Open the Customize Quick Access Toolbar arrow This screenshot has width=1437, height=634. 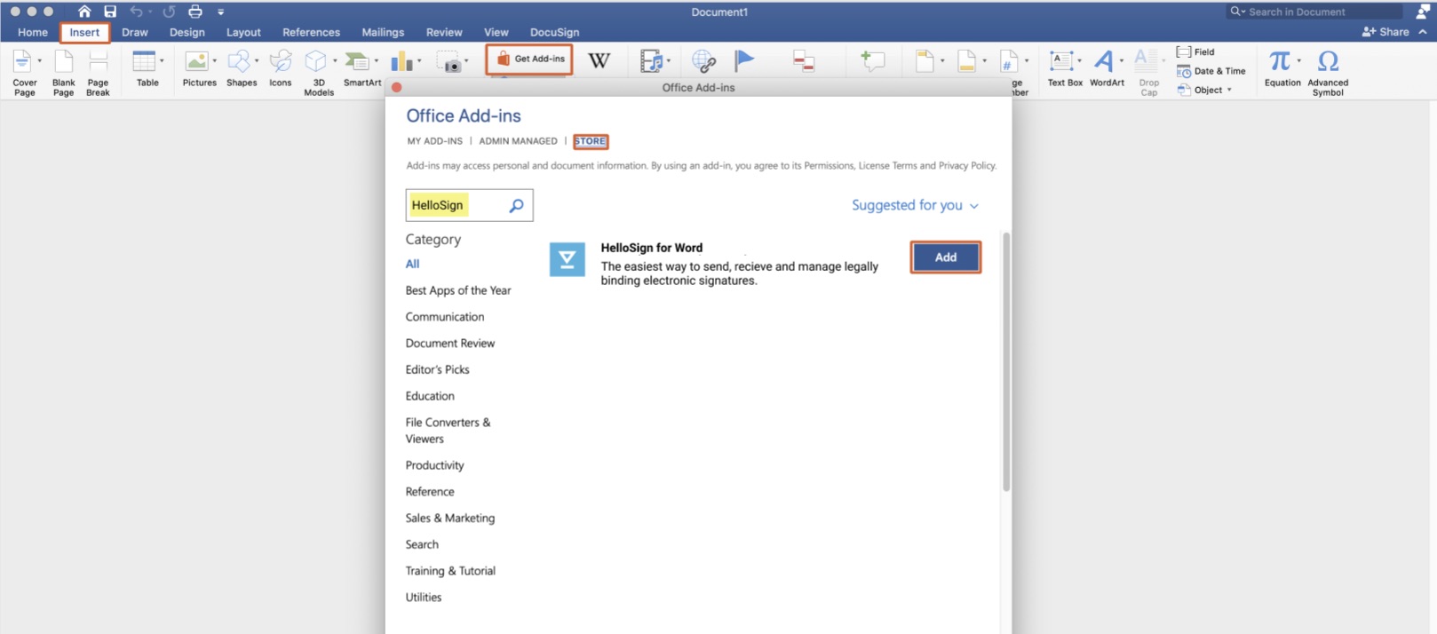pyautogui.click(x=220, y=12)
